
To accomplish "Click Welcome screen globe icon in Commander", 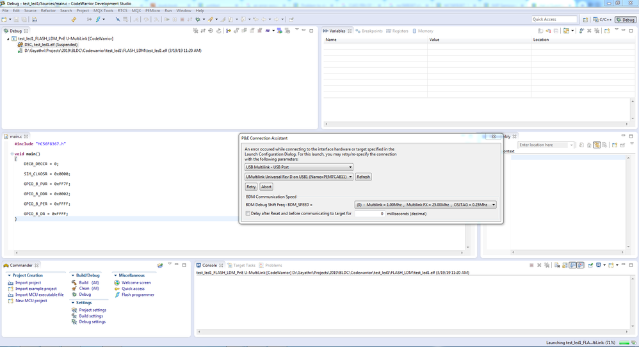I will (x=117, y=282).
